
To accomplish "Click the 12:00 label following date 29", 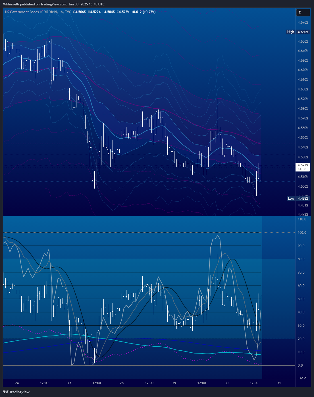I will point(201,383).
